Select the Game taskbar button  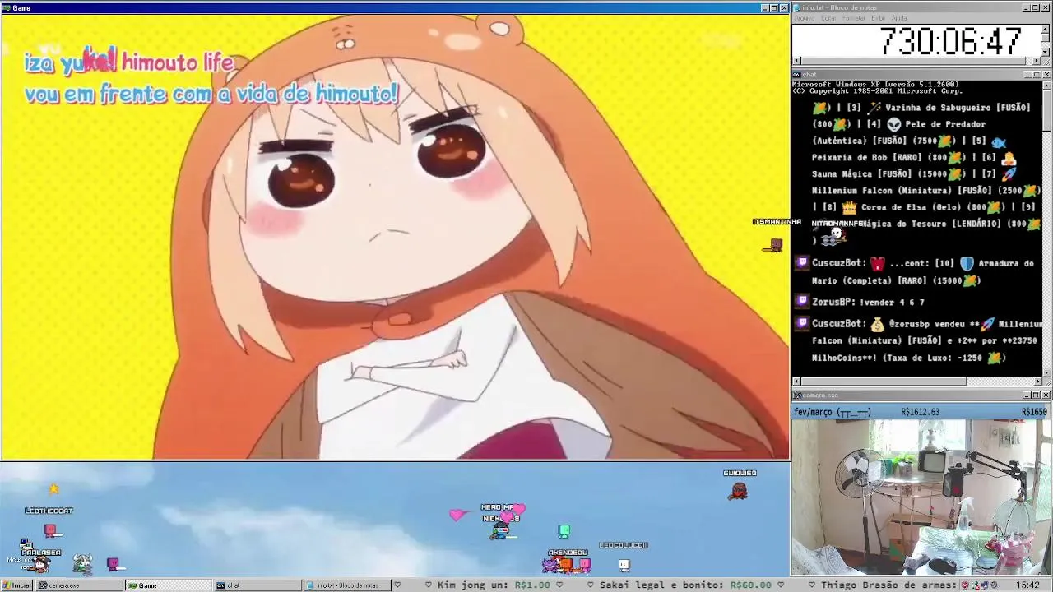(169, 585)
